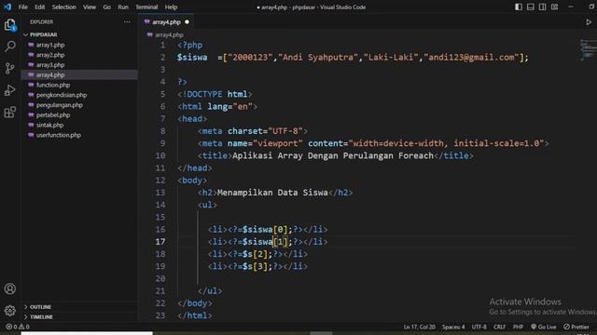Open the Accounts menu icon
The width and height of the screenshot is (597, 335).
click(10, 289)
